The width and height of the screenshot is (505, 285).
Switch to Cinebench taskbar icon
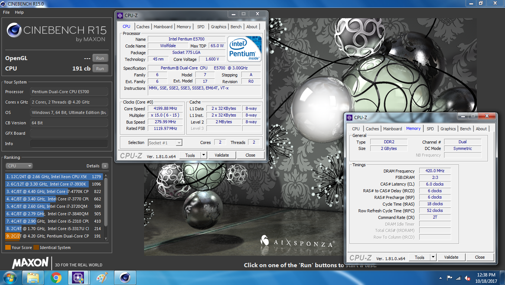point(124,278)
